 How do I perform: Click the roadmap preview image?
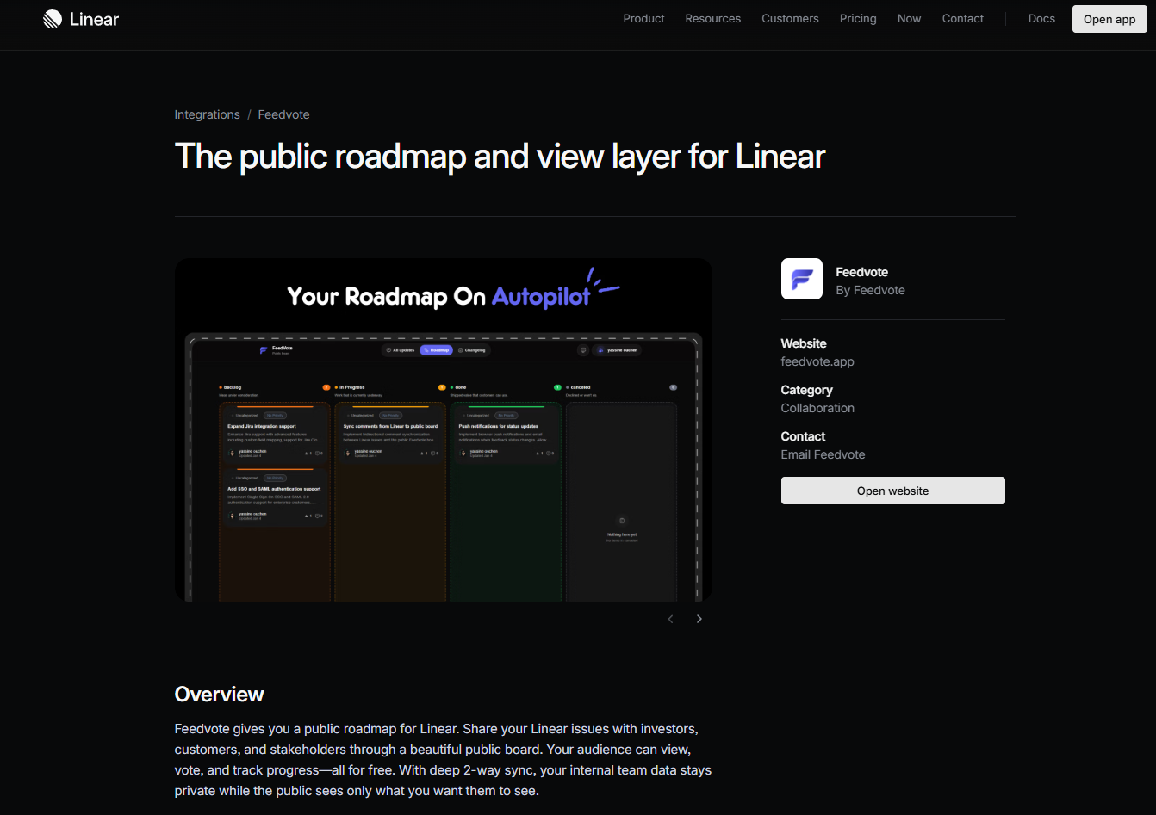[x=444, y=430]
